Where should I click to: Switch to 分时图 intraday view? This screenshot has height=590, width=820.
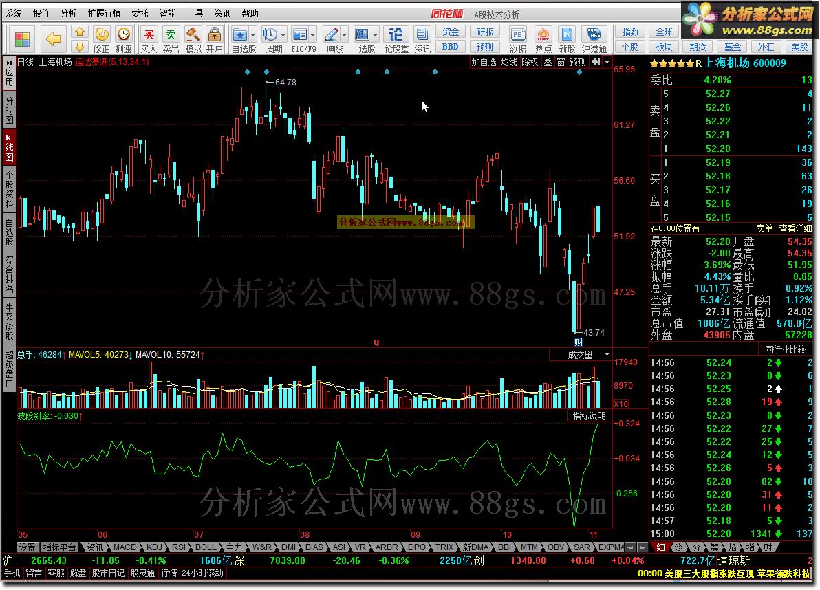[x=10, y=109]
